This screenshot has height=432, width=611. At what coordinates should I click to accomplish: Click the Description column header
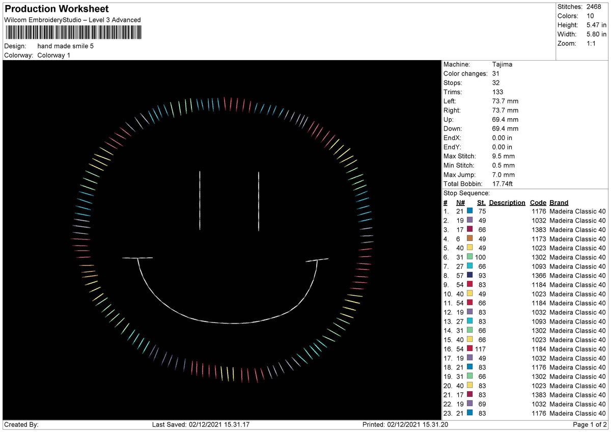pyautogui.click(x=507, y=202)
